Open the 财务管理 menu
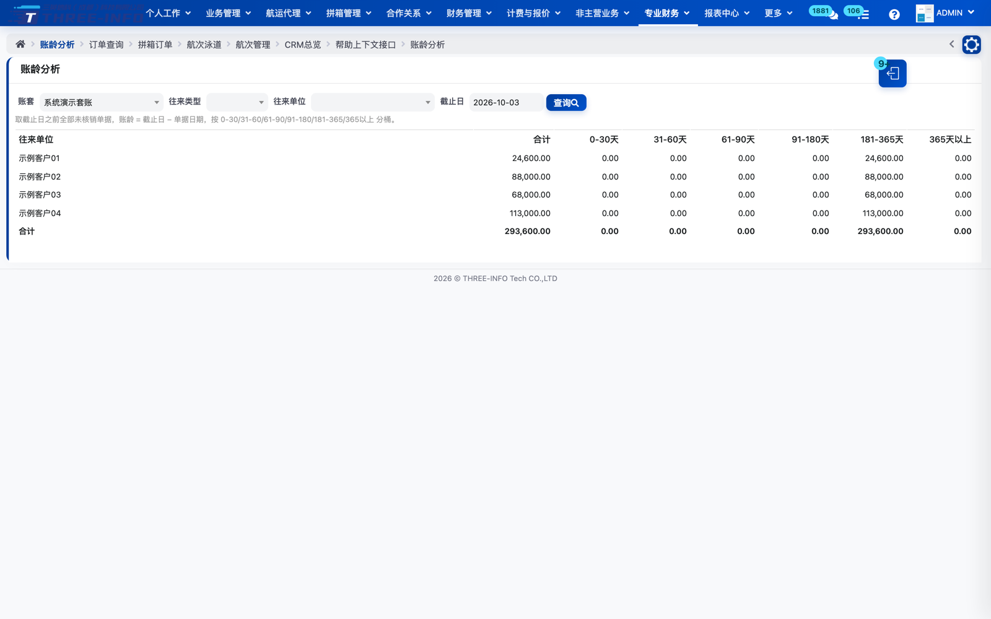Viewport: 991px width, 619px height. click(x=468, y=13)
